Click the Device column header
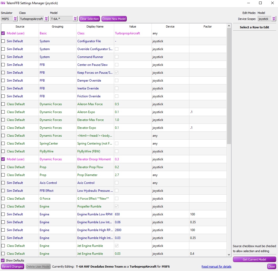278x271 pixels. click(x=170, y=26)
